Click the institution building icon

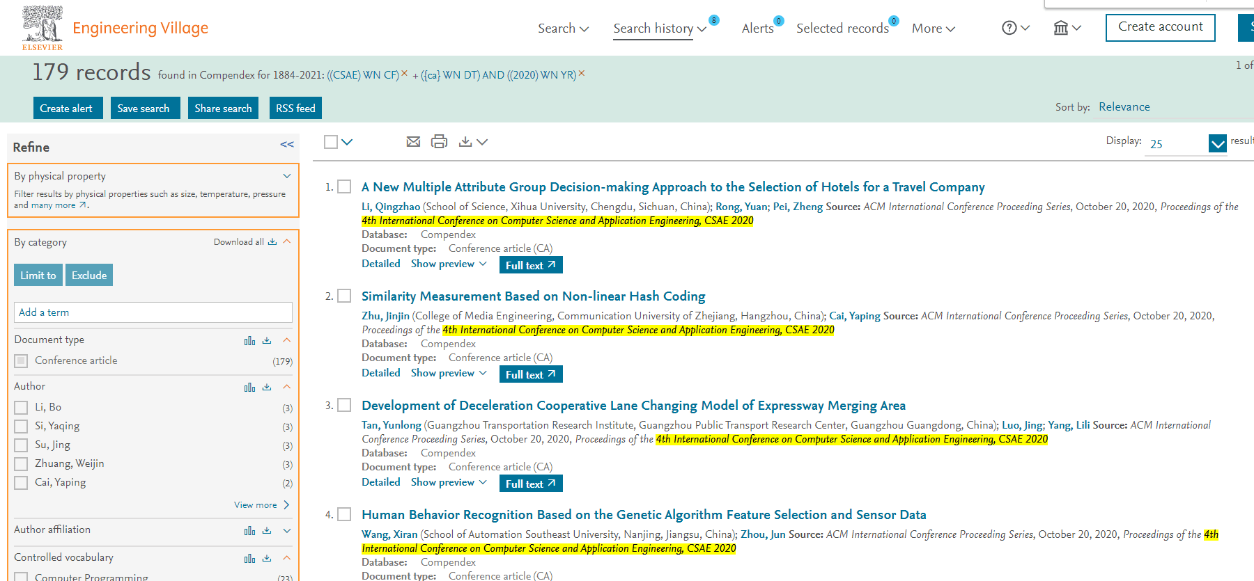[x=1060, y=28]
